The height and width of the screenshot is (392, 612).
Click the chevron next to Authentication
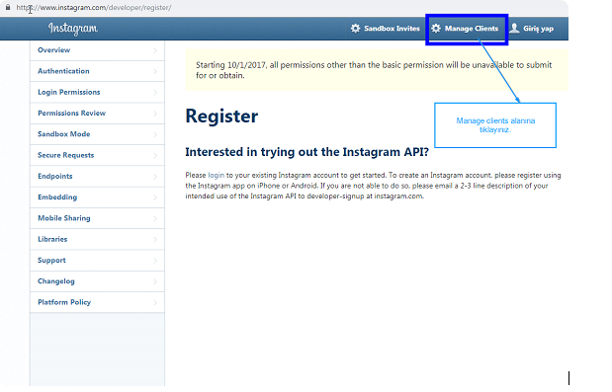(155, 72)
